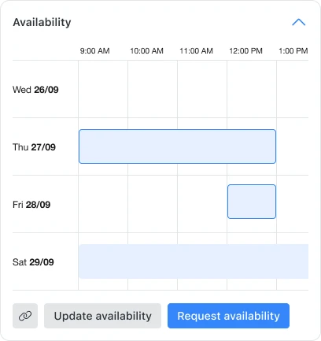Select Thursday 27/09 availability block
This screenshot has height=341, width=321.
(177, 146)
